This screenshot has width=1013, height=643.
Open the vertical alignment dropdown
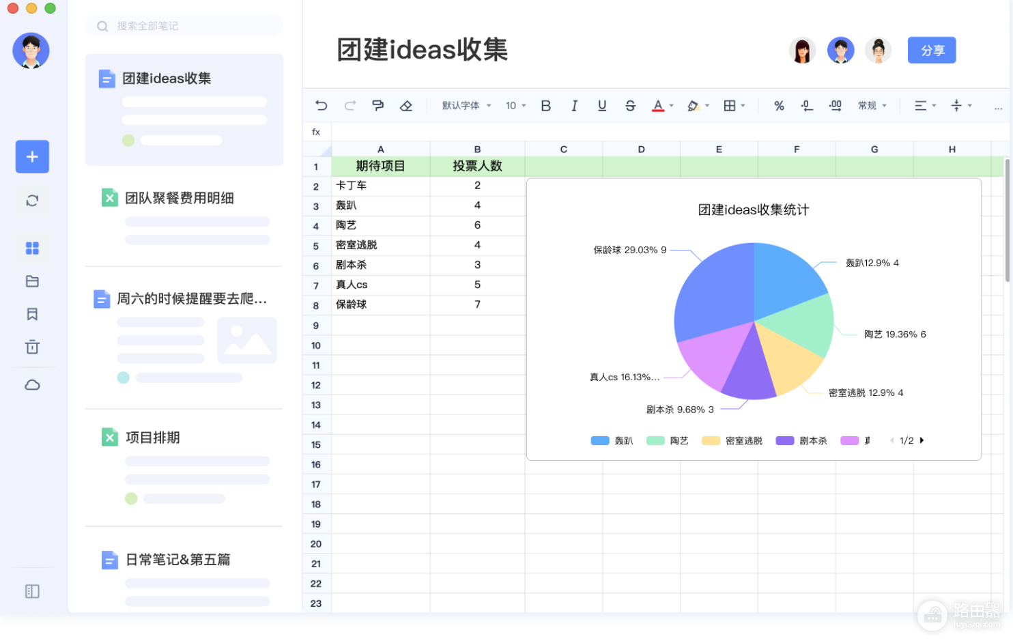coord(961,106)
